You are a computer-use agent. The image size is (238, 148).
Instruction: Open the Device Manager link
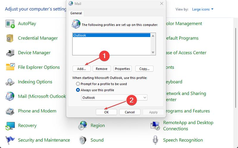point(34,53)
